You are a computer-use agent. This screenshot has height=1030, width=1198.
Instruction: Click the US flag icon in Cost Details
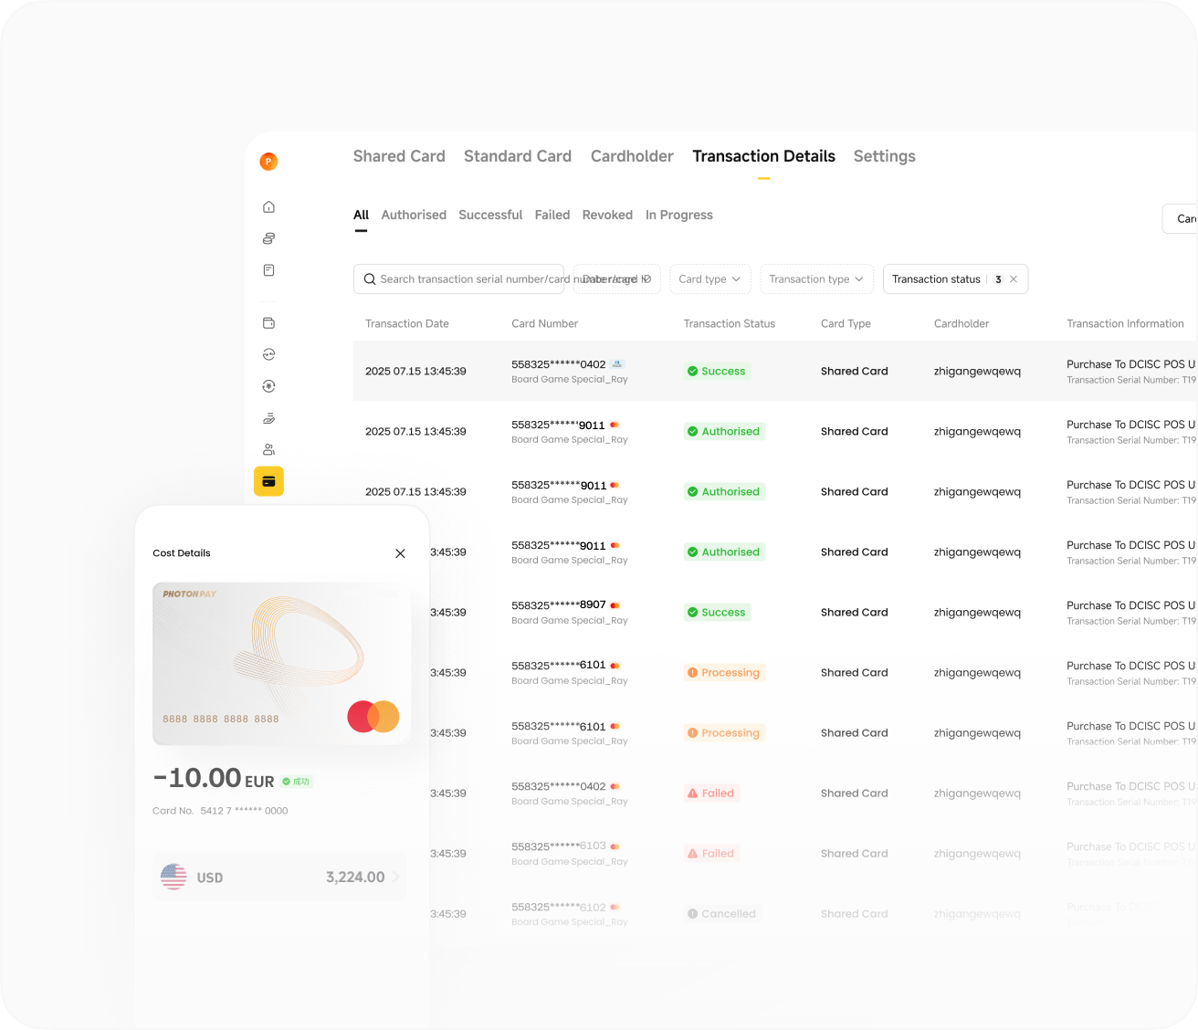(x=173, y=878)
